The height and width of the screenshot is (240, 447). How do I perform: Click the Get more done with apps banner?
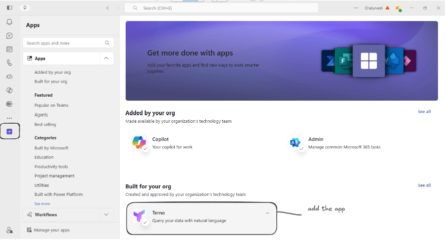coord(282,61)
